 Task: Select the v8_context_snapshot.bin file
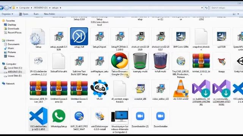pos(120,88)
